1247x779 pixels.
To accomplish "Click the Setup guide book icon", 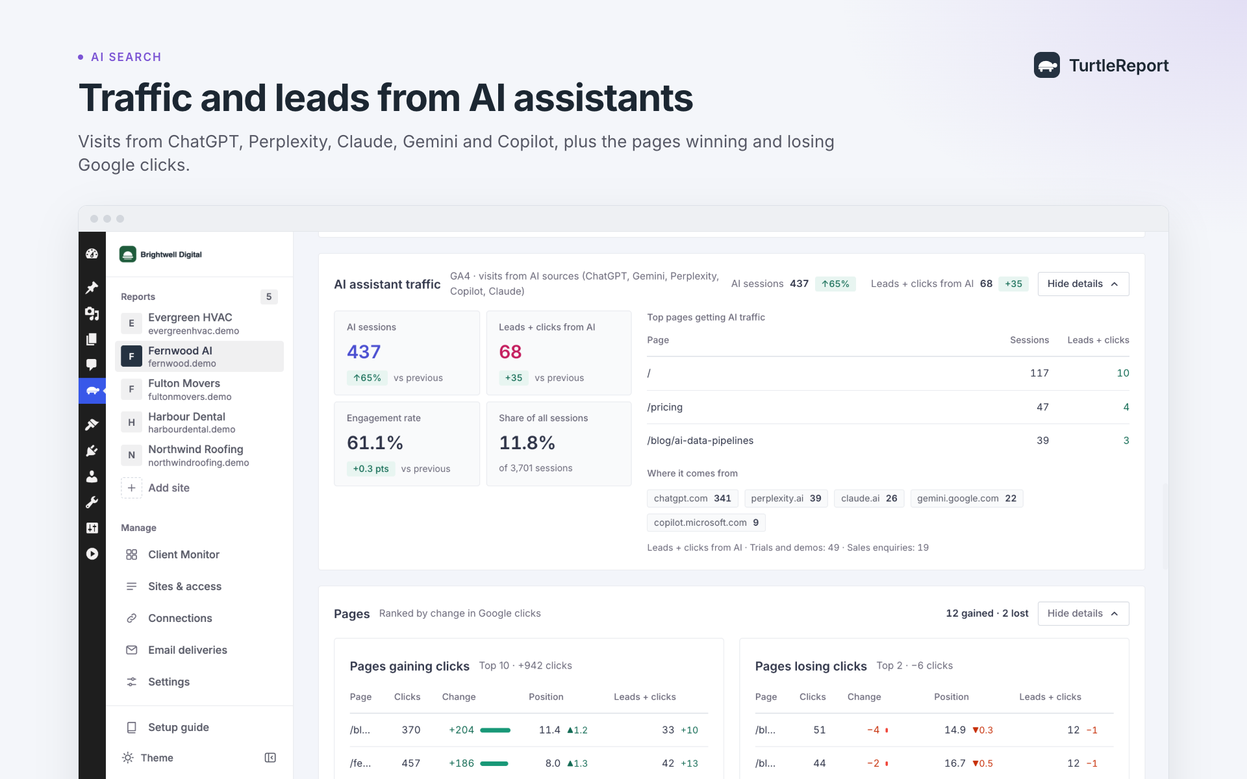I will click(x=131, y=727).
